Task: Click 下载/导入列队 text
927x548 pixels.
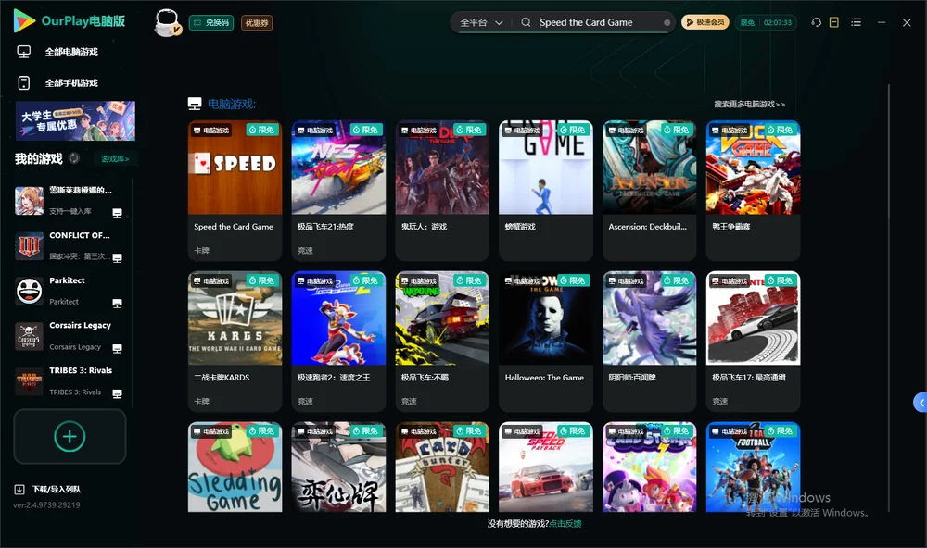Action: [57, 490]
